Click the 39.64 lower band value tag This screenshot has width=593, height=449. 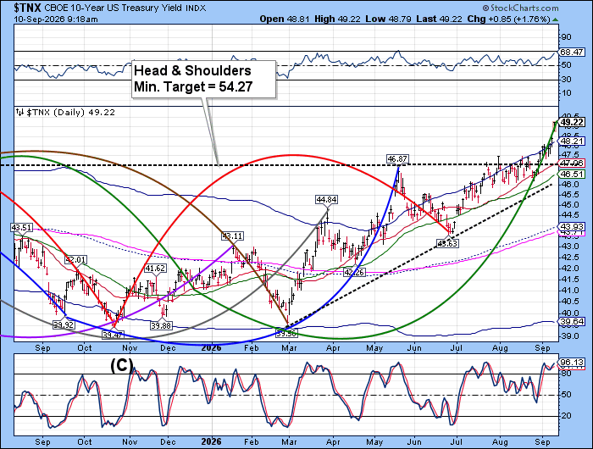tap(572, 322)
